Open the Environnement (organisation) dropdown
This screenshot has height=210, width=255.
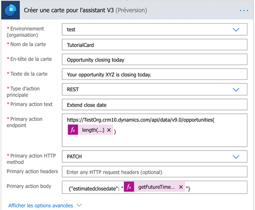[x=236, y=29]
